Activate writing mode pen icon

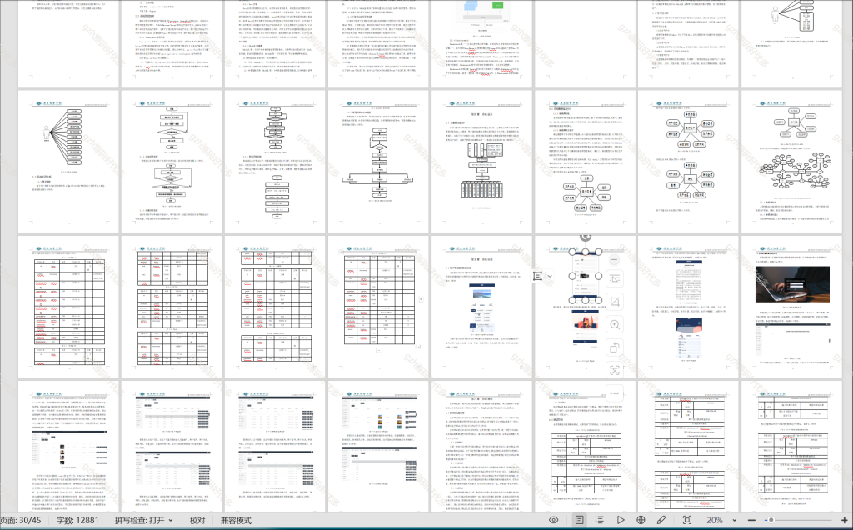point(661,520)
